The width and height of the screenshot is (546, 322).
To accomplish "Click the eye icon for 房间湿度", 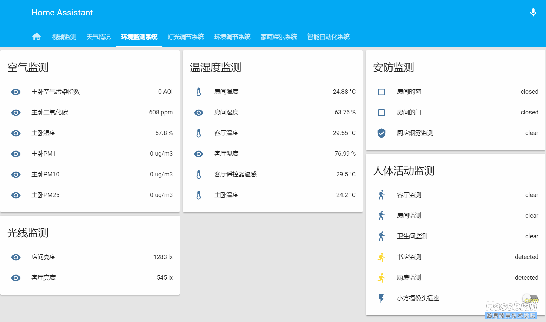I will (x=199, y=113).
